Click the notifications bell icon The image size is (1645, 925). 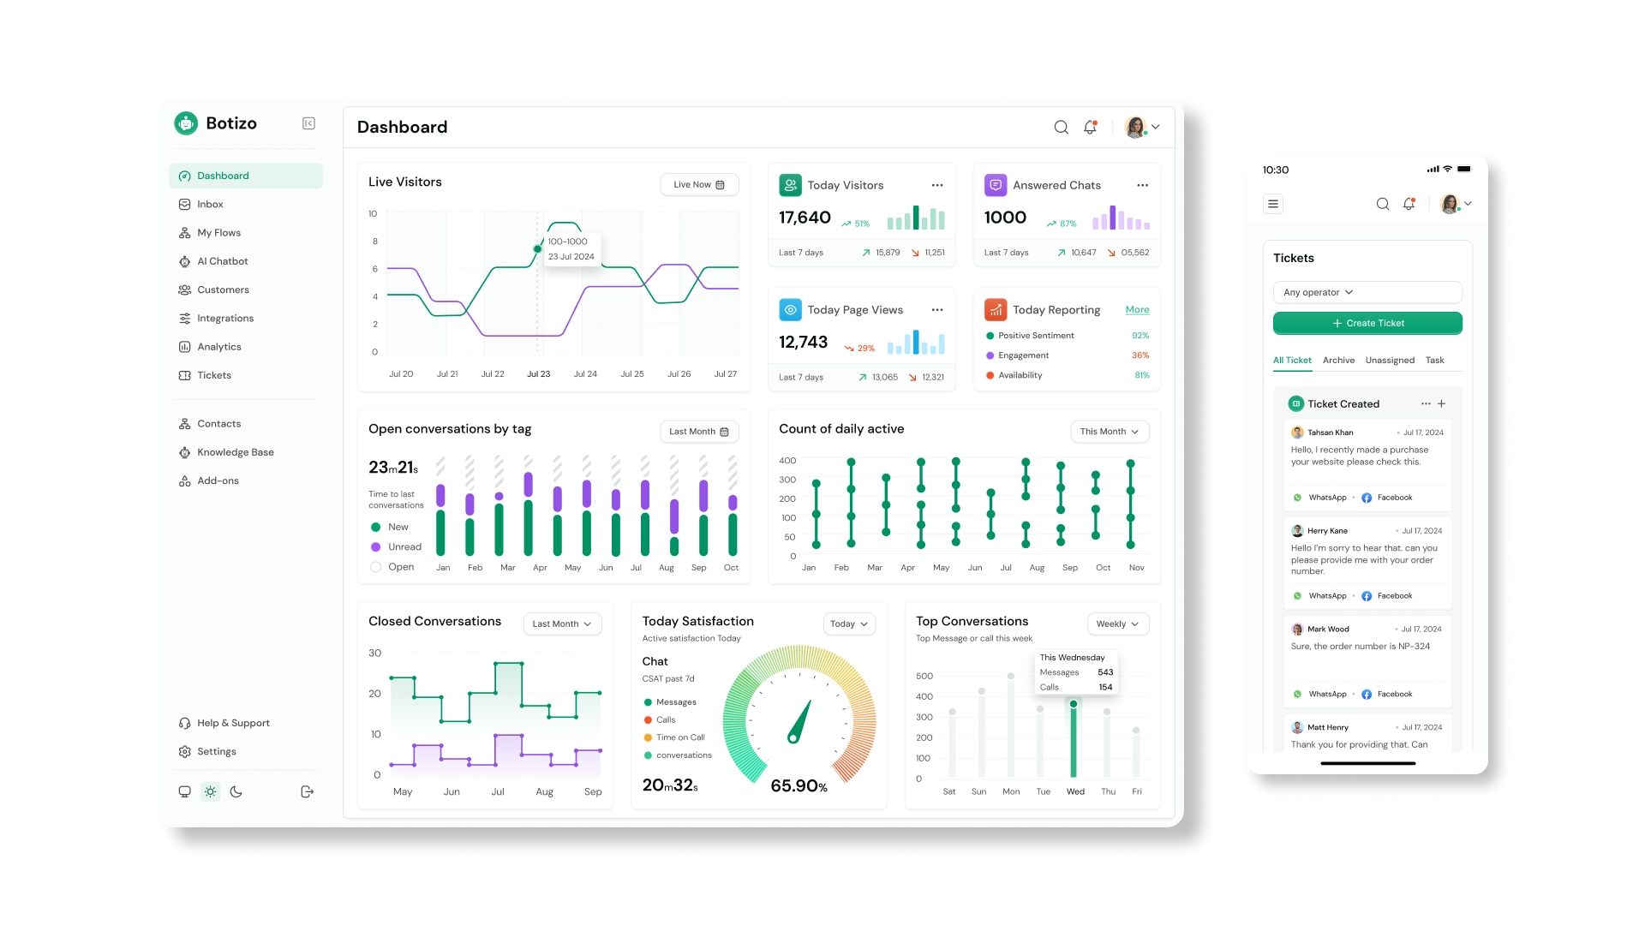1091,127
